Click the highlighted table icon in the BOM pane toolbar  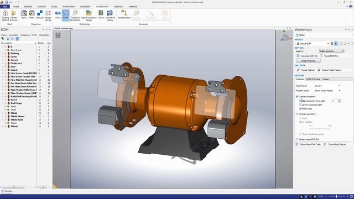coord(17,39)
